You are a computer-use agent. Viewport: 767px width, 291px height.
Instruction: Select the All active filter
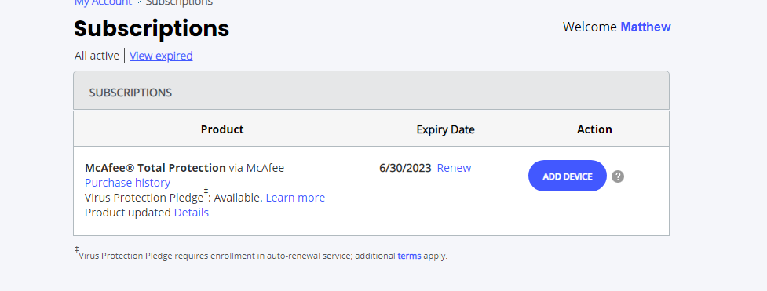pyautogui.click(x=97, y=56)
